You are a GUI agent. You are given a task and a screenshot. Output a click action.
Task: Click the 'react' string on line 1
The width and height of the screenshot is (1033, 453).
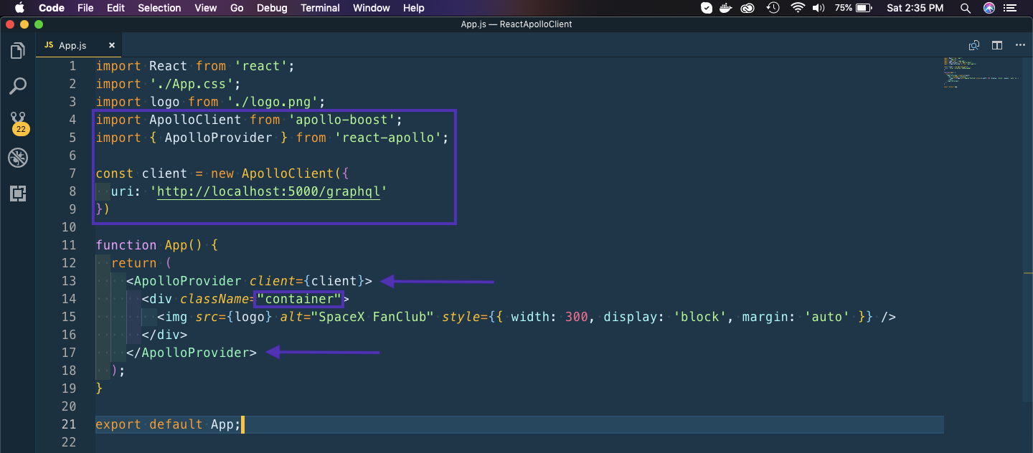click(x=260, y=66)
